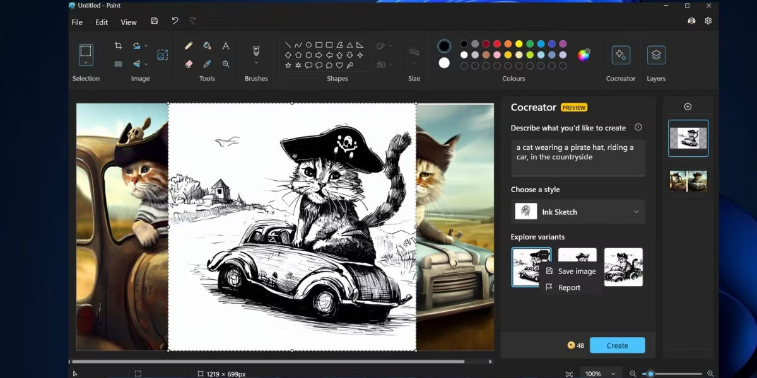Open the Rotate options dropdown
Screen dimensions: 757x378
click(146, 46)
